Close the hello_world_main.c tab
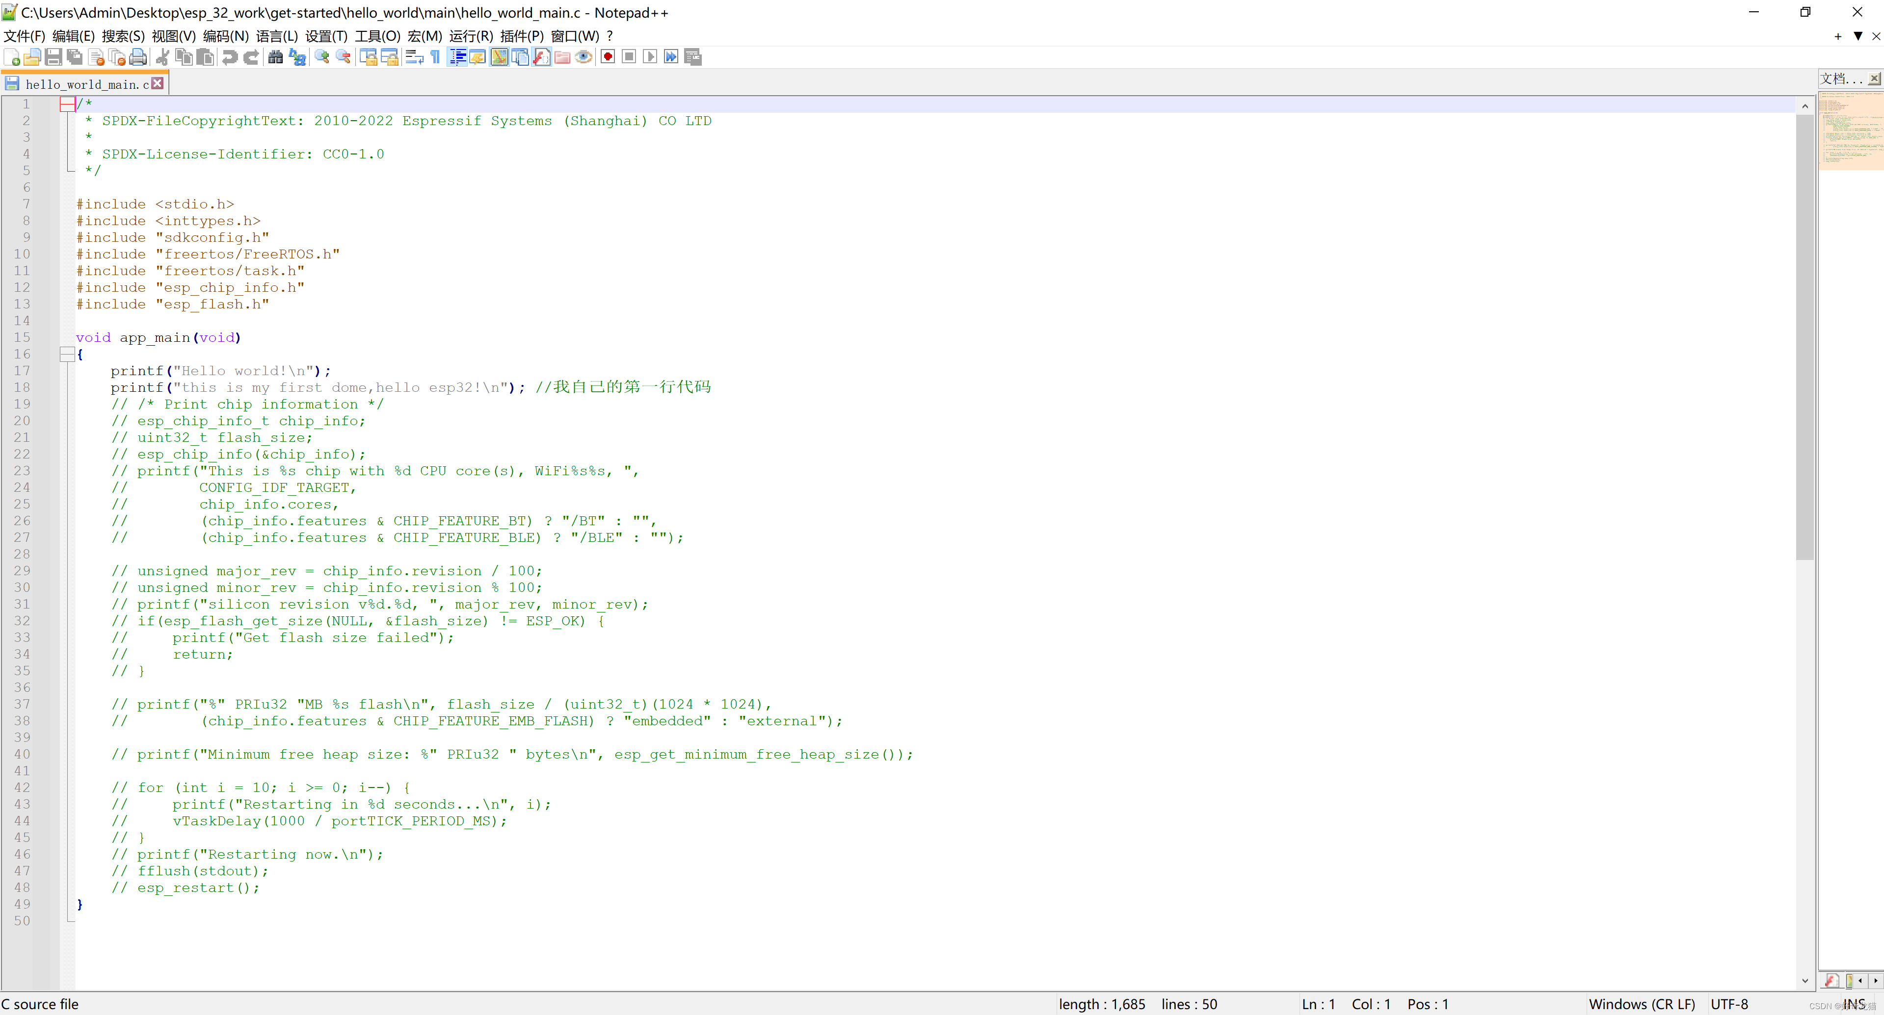 point(157,84)
